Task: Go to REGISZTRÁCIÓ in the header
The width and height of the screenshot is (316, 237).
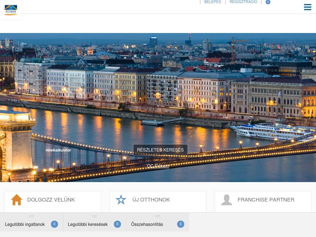Action: click(243, 2)
